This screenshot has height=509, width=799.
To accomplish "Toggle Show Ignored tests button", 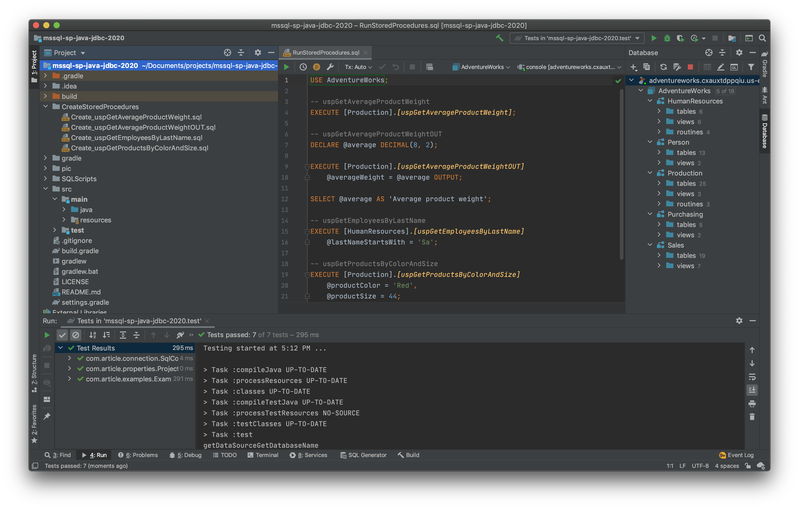I will pyautogui.click(x=76, y=335).
